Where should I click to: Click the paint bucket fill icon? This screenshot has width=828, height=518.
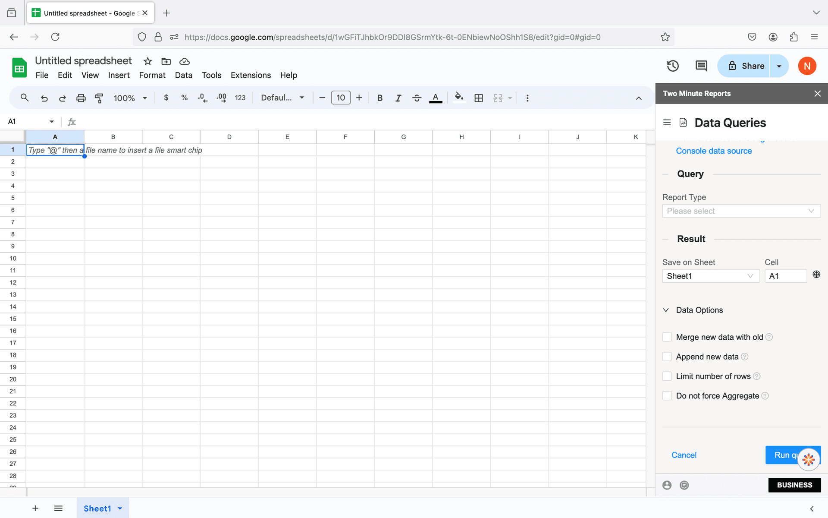[459, 98]
